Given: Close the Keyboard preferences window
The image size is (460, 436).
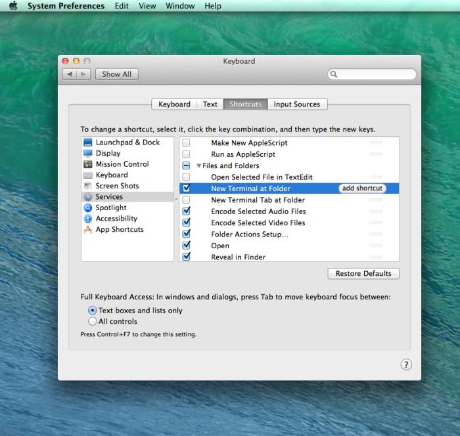Looking at the screenshot, I should point(66,61).
